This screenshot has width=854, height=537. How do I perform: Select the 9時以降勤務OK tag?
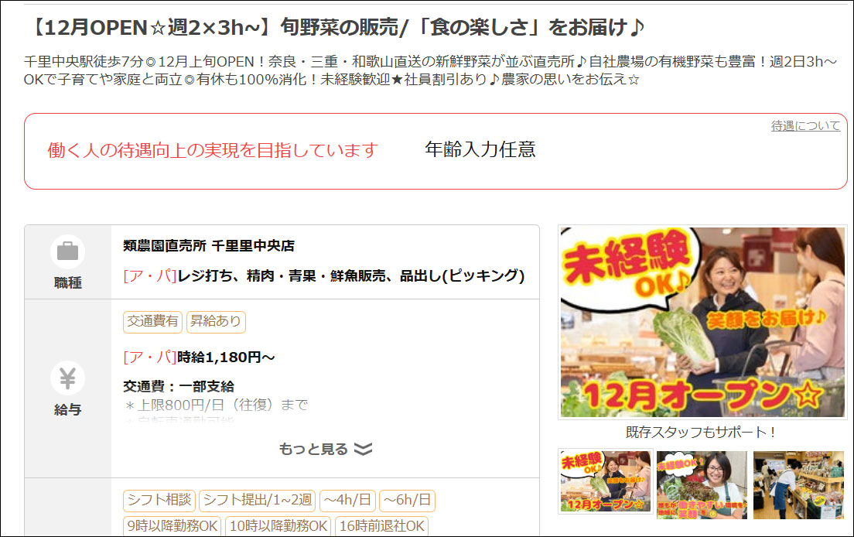coord(172,526)
